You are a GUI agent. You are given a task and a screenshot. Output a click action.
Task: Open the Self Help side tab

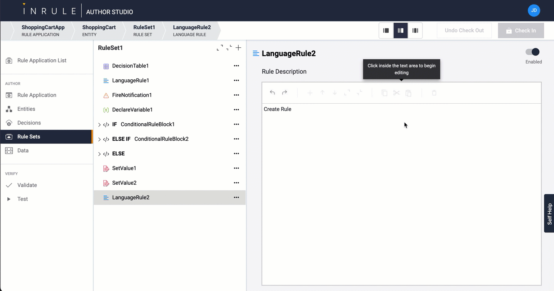(x=549, y=214)
